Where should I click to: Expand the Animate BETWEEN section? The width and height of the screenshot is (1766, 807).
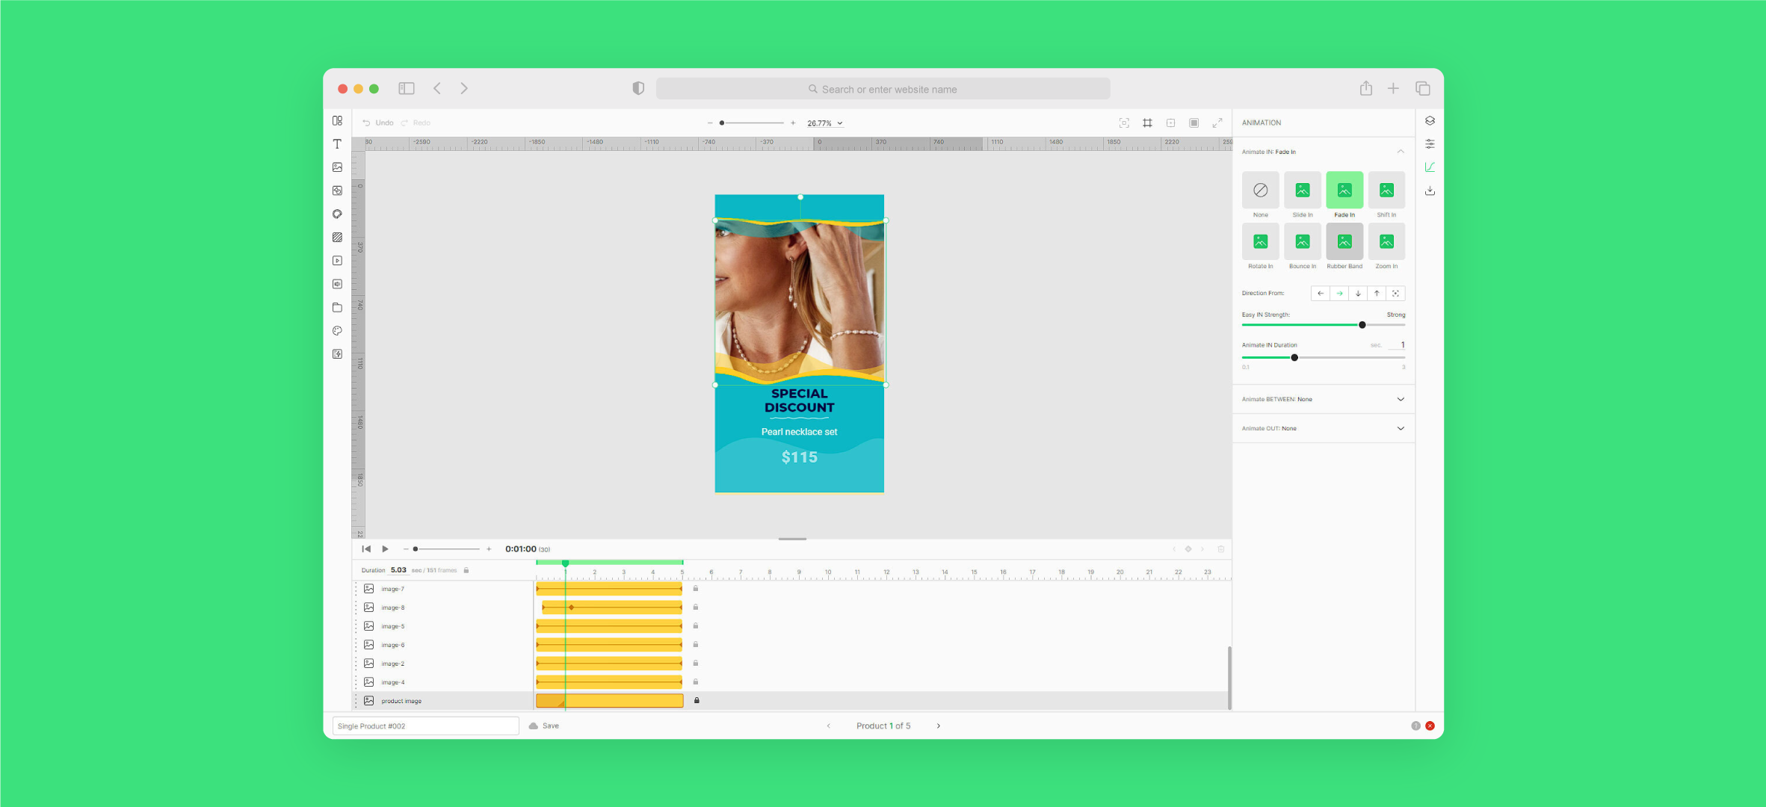[x=1400, y=399]
